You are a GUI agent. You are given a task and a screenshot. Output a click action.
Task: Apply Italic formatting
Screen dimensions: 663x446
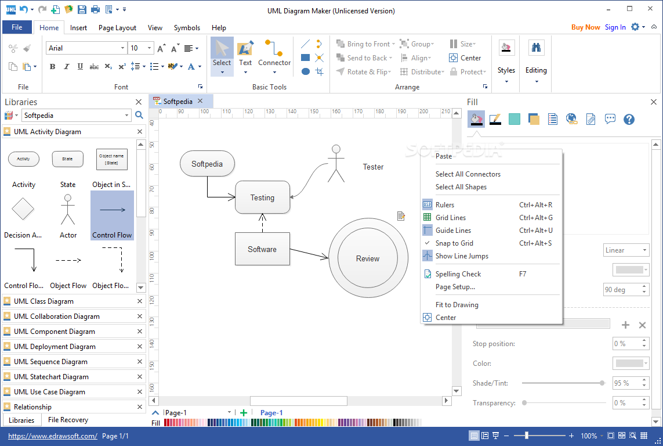coord(66,66)
